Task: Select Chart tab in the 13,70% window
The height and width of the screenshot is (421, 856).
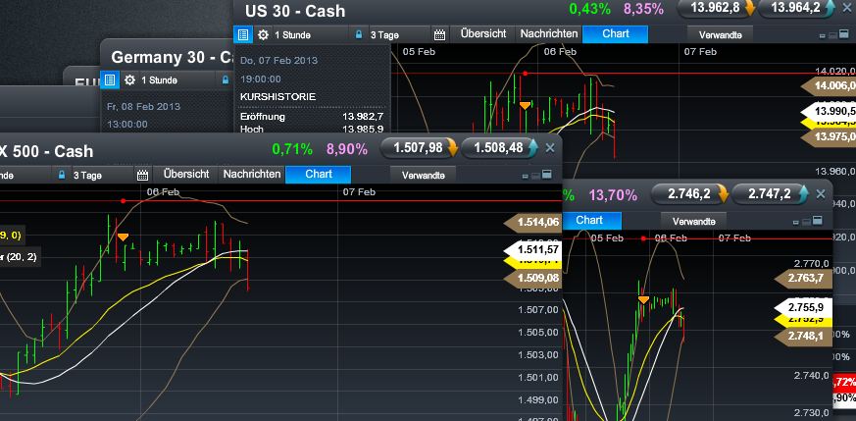Action: (x=590, y=220)
